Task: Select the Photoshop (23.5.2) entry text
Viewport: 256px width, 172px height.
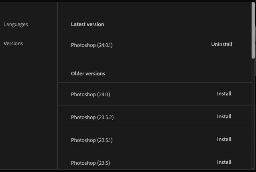Action: click(x=92, y=117)
